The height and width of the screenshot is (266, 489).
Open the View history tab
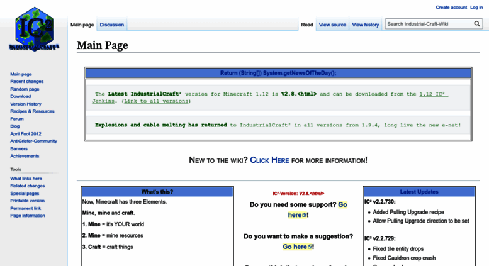point(365,25)
